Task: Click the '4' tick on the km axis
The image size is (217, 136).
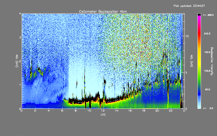Action: (20, 14)
